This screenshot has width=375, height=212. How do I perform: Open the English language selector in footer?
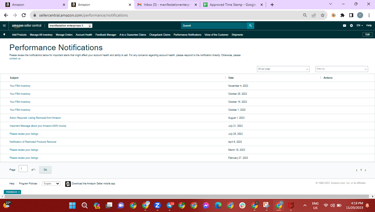51,184
